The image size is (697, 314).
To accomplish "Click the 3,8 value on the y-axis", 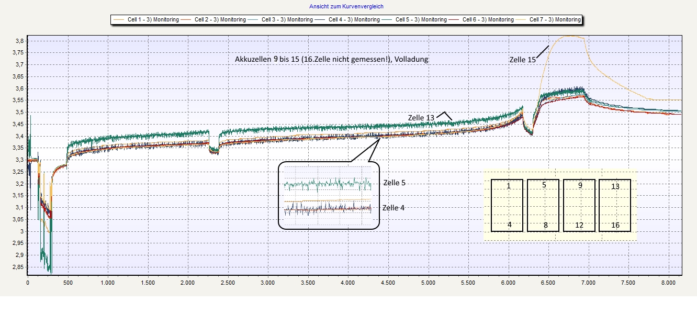I will pyautogui.click(x=18, y=41).
